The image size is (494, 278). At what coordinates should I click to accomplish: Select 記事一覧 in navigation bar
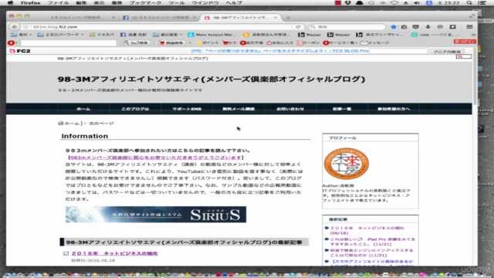342,109
